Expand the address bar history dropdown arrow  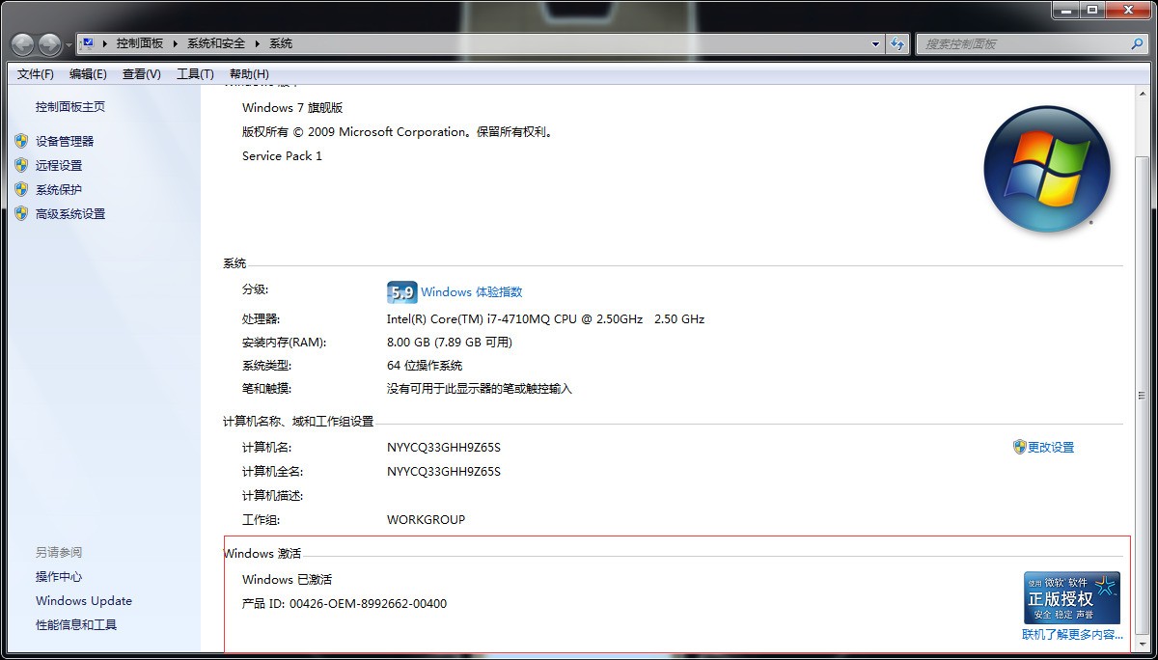coord(875,43)
